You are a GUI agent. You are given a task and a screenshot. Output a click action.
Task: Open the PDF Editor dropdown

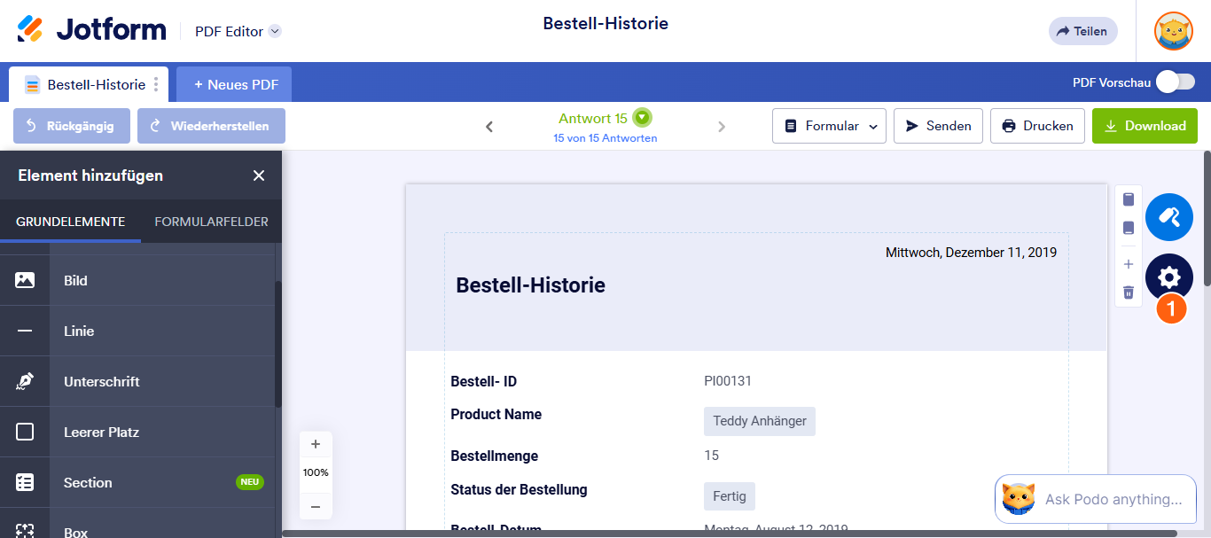(x=238, y=31)
